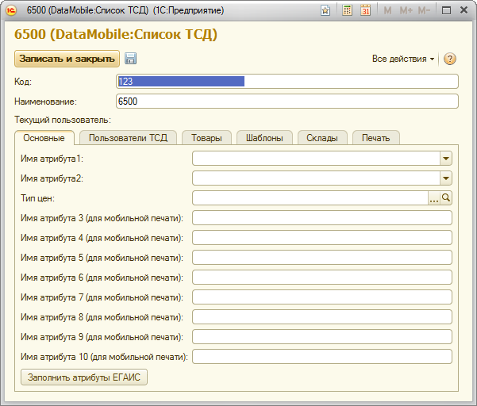Click the Имя атрибута1 input field
The height and width of the screenshot is (406, 477).
317,159
